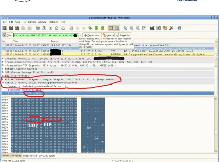Open the Analyze menu

pyautogui.click(x=42, y=22)
